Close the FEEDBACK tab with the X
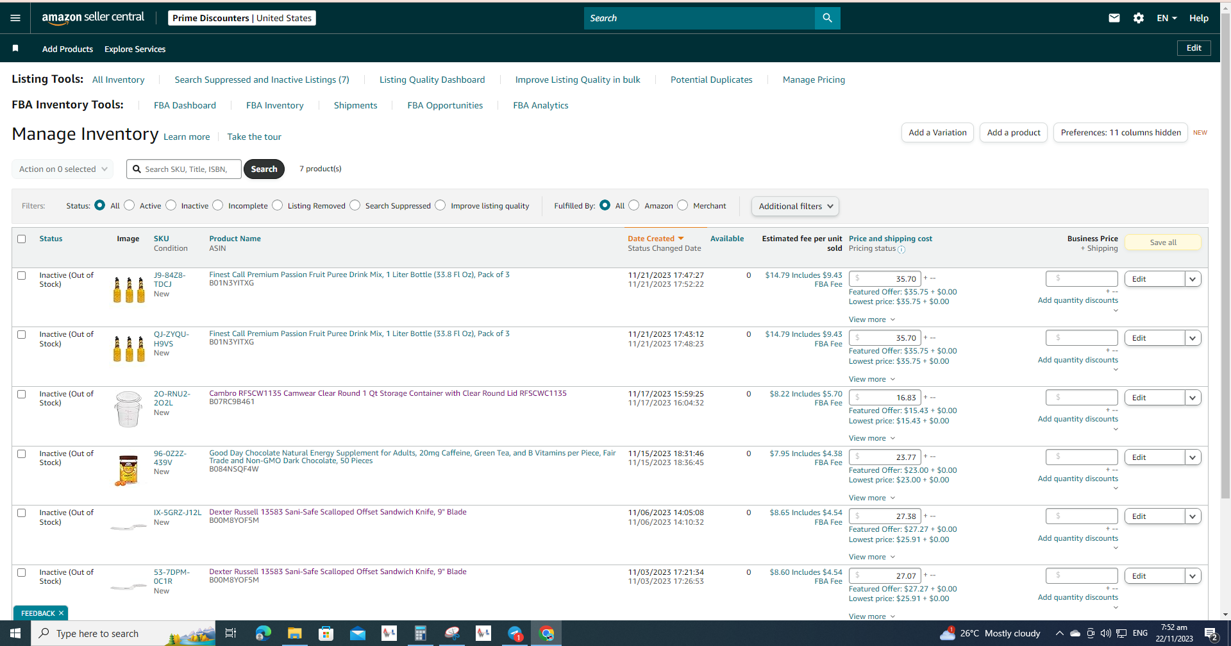The height and width of the screenshot is (646, 1231). point(61,613)
